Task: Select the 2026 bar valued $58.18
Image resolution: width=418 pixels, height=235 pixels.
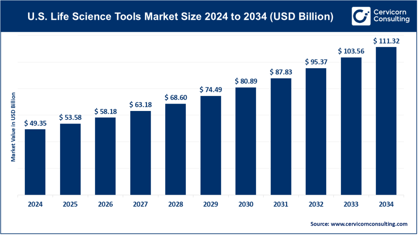Action: [105, 157]
